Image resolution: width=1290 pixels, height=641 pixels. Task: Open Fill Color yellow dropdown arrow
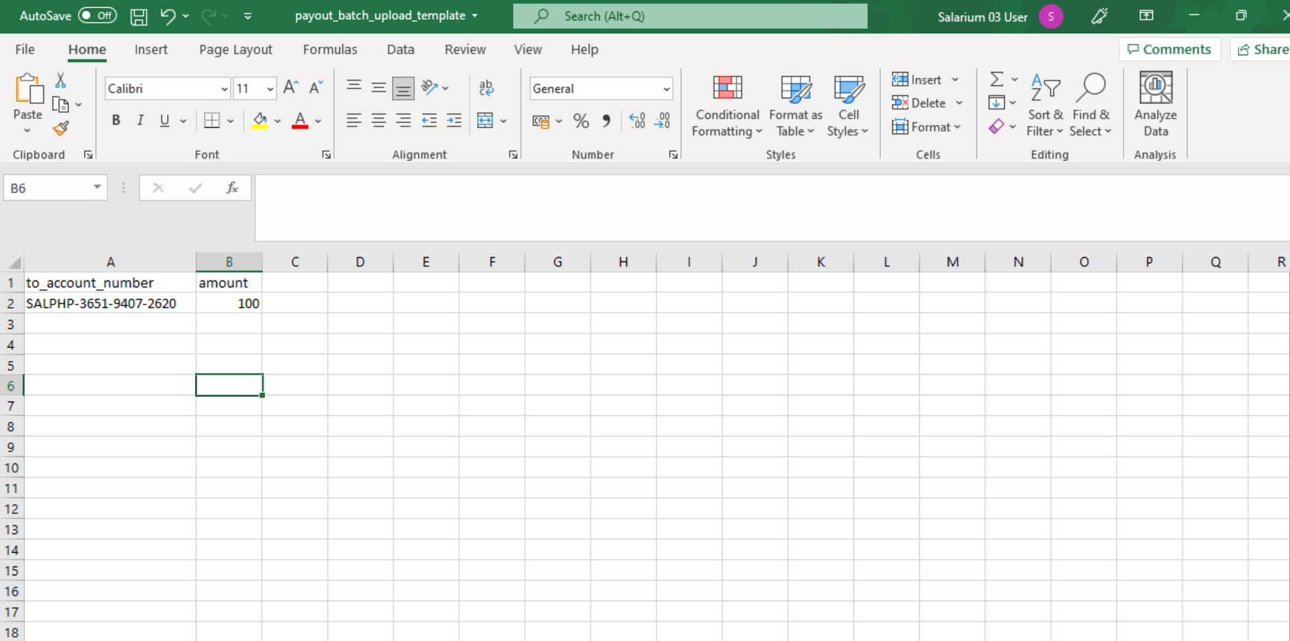[277, 121]
